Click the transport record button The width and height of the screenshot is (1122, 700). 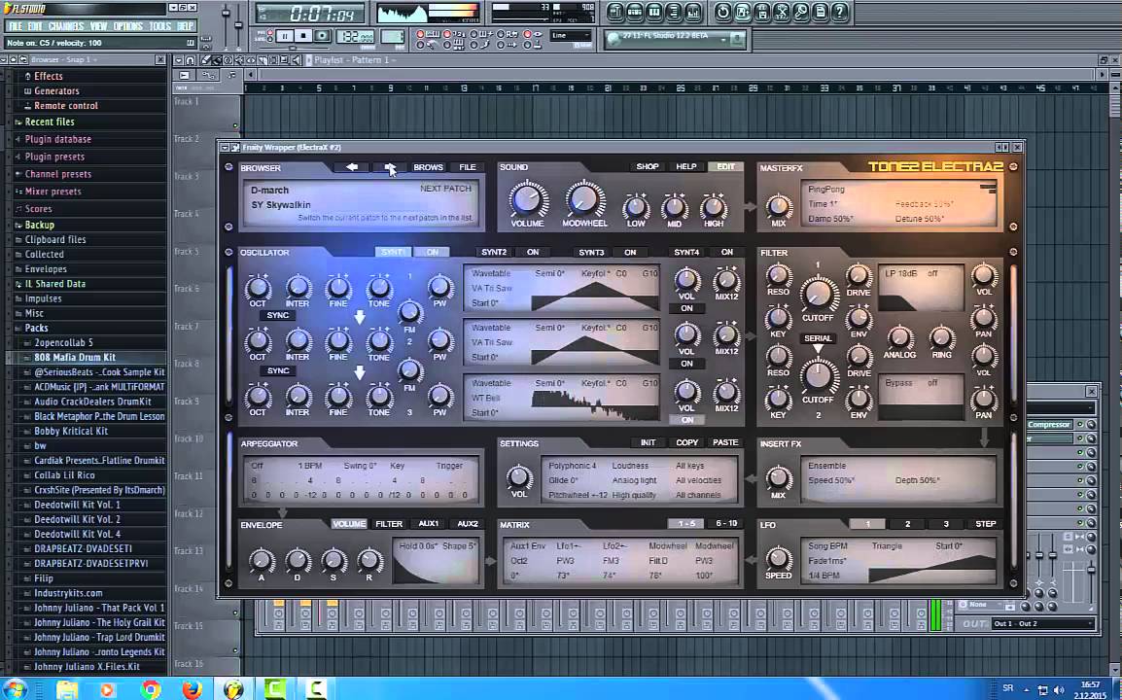coord(322,35)
